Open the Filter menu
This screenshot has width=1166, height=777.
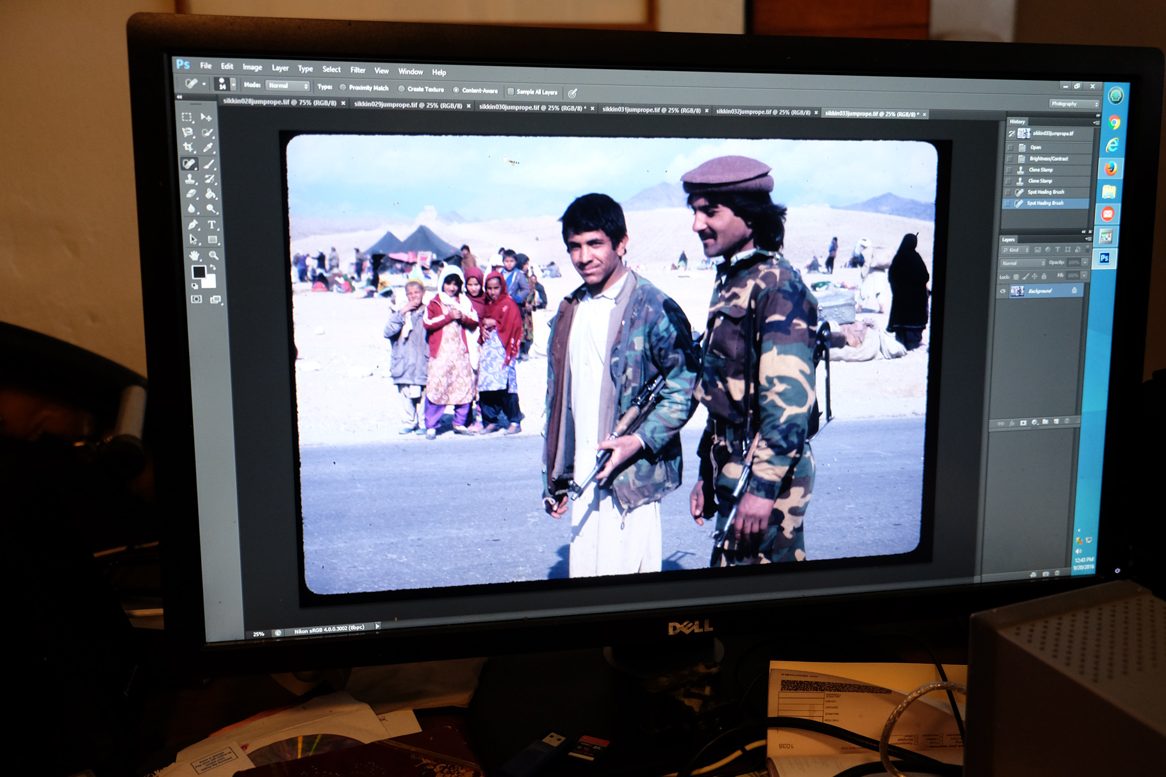click(x=357, y=70)
